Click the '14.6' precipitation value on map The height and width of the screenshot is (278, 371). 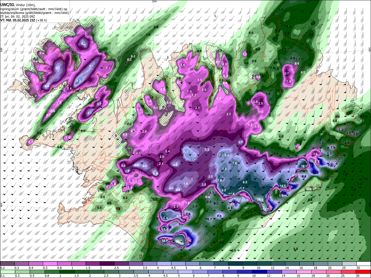point(165,229)
